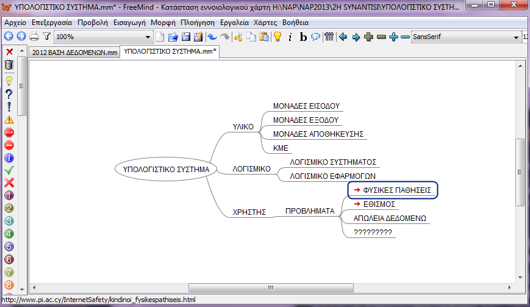
Task: Add the red stop sign icon
Action: [x=9, y=132]
